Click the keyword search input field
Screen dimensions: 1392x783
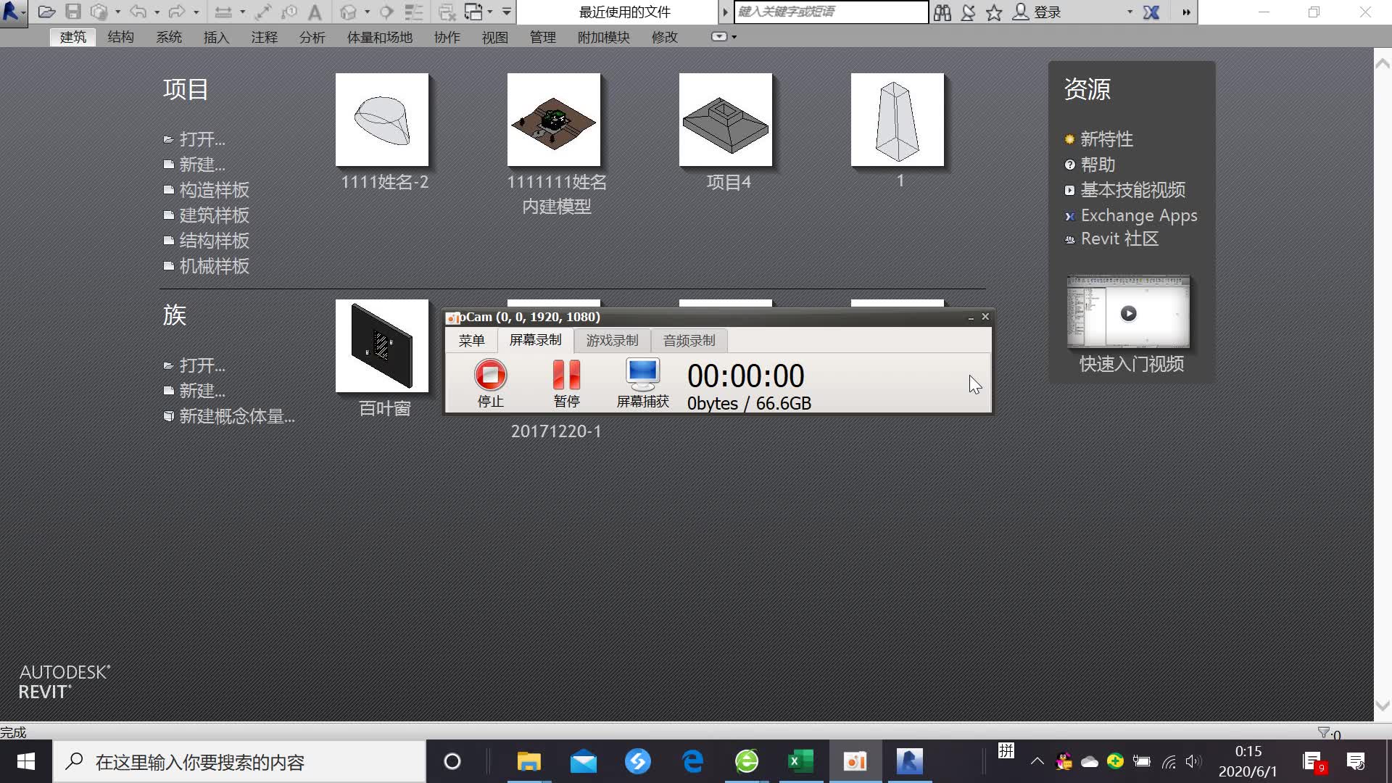830,12
